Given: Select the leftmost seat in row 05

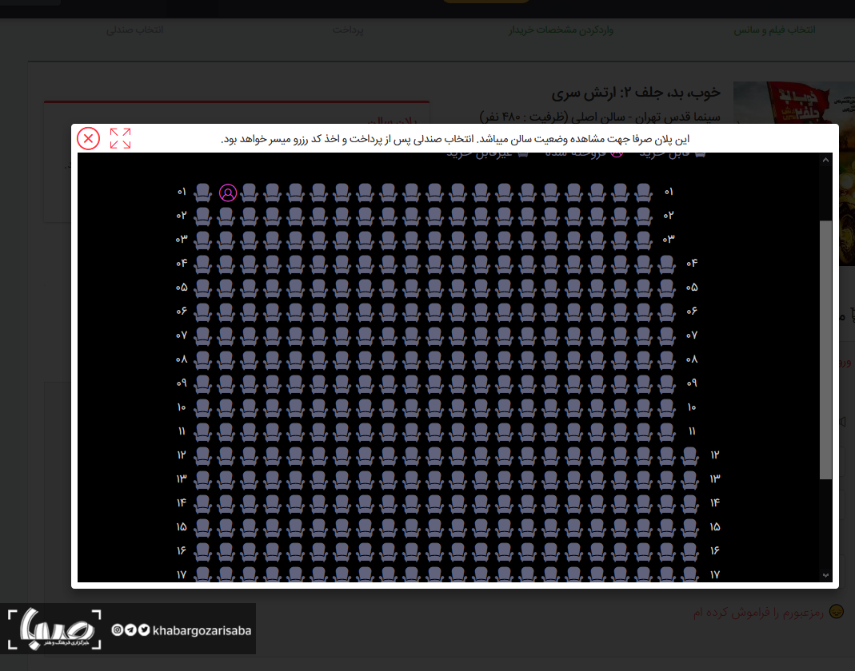Looking at the screenshot, I should (x=203, y=288).
